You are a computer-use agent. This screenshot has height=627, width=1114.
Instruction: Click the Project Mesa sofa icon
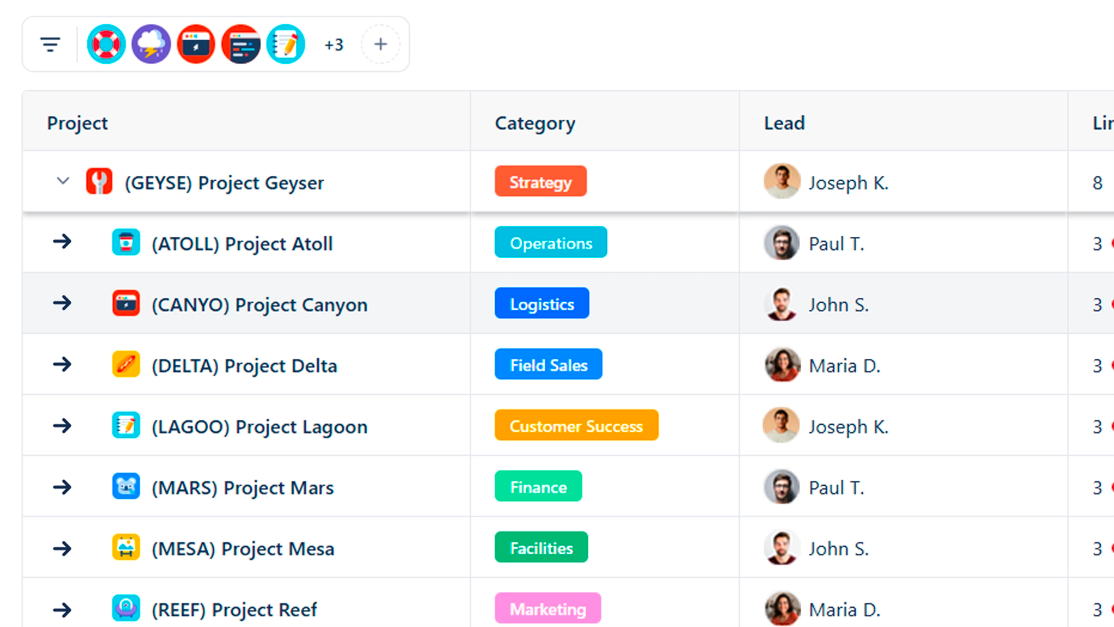point(126,547)
